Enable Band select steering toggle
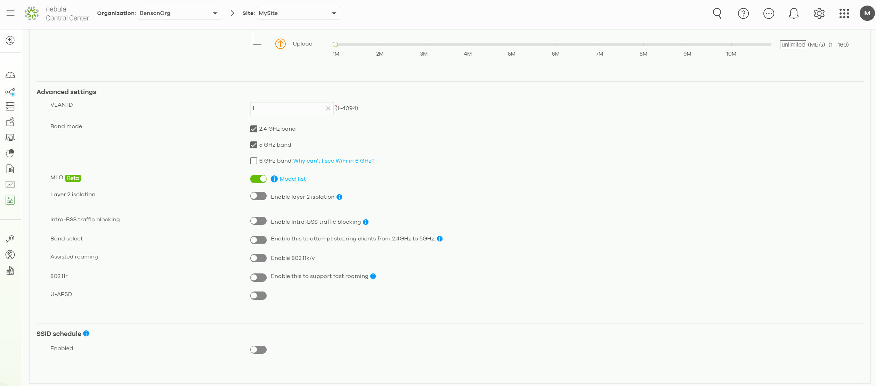 tap(258, 240)
